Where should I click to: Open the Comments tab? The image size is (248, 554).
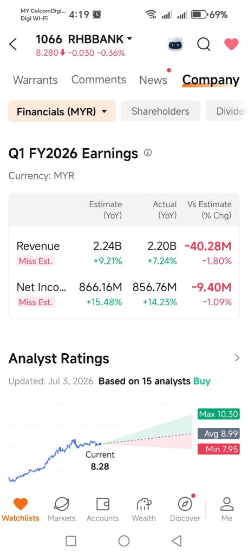coord(99,80)
